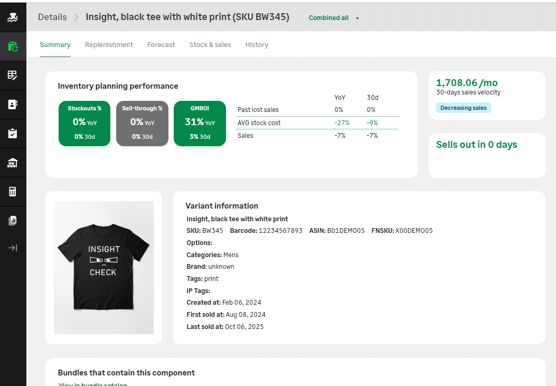Switch to the Stock & sales tab

point(210,45)
